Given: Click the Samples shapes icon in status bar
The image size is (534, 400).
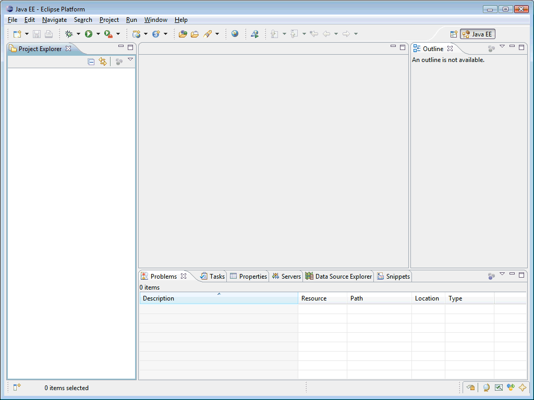Looking at the screenshot, I should click(x=511, y=387).
